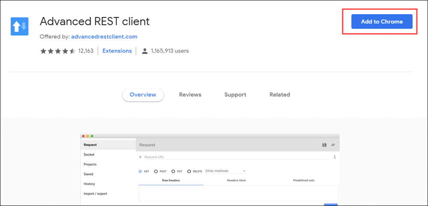This screenshot has height=206, width=428.
Task: Open the Other methods dropdown
Action: coord(225,171)
